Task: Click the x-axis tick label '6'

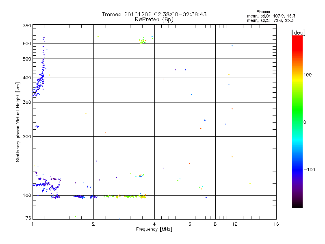Action: (x=190, y=224)
